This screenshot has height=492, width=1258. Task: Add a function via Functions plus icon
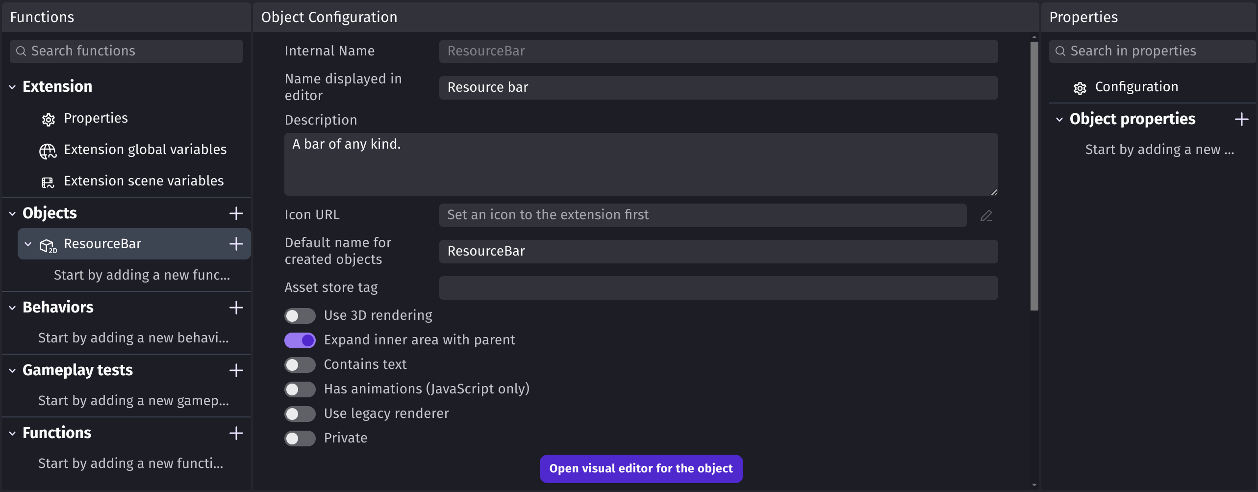click(x=236, y=433)
